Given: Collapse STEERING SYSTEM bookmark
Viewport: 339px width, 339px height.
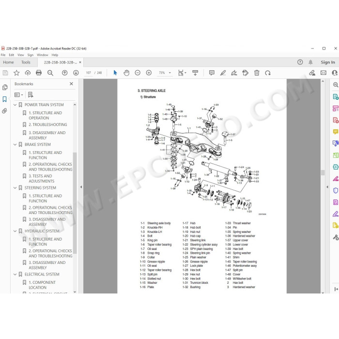Looking at the screenshot, I should 15,188.
